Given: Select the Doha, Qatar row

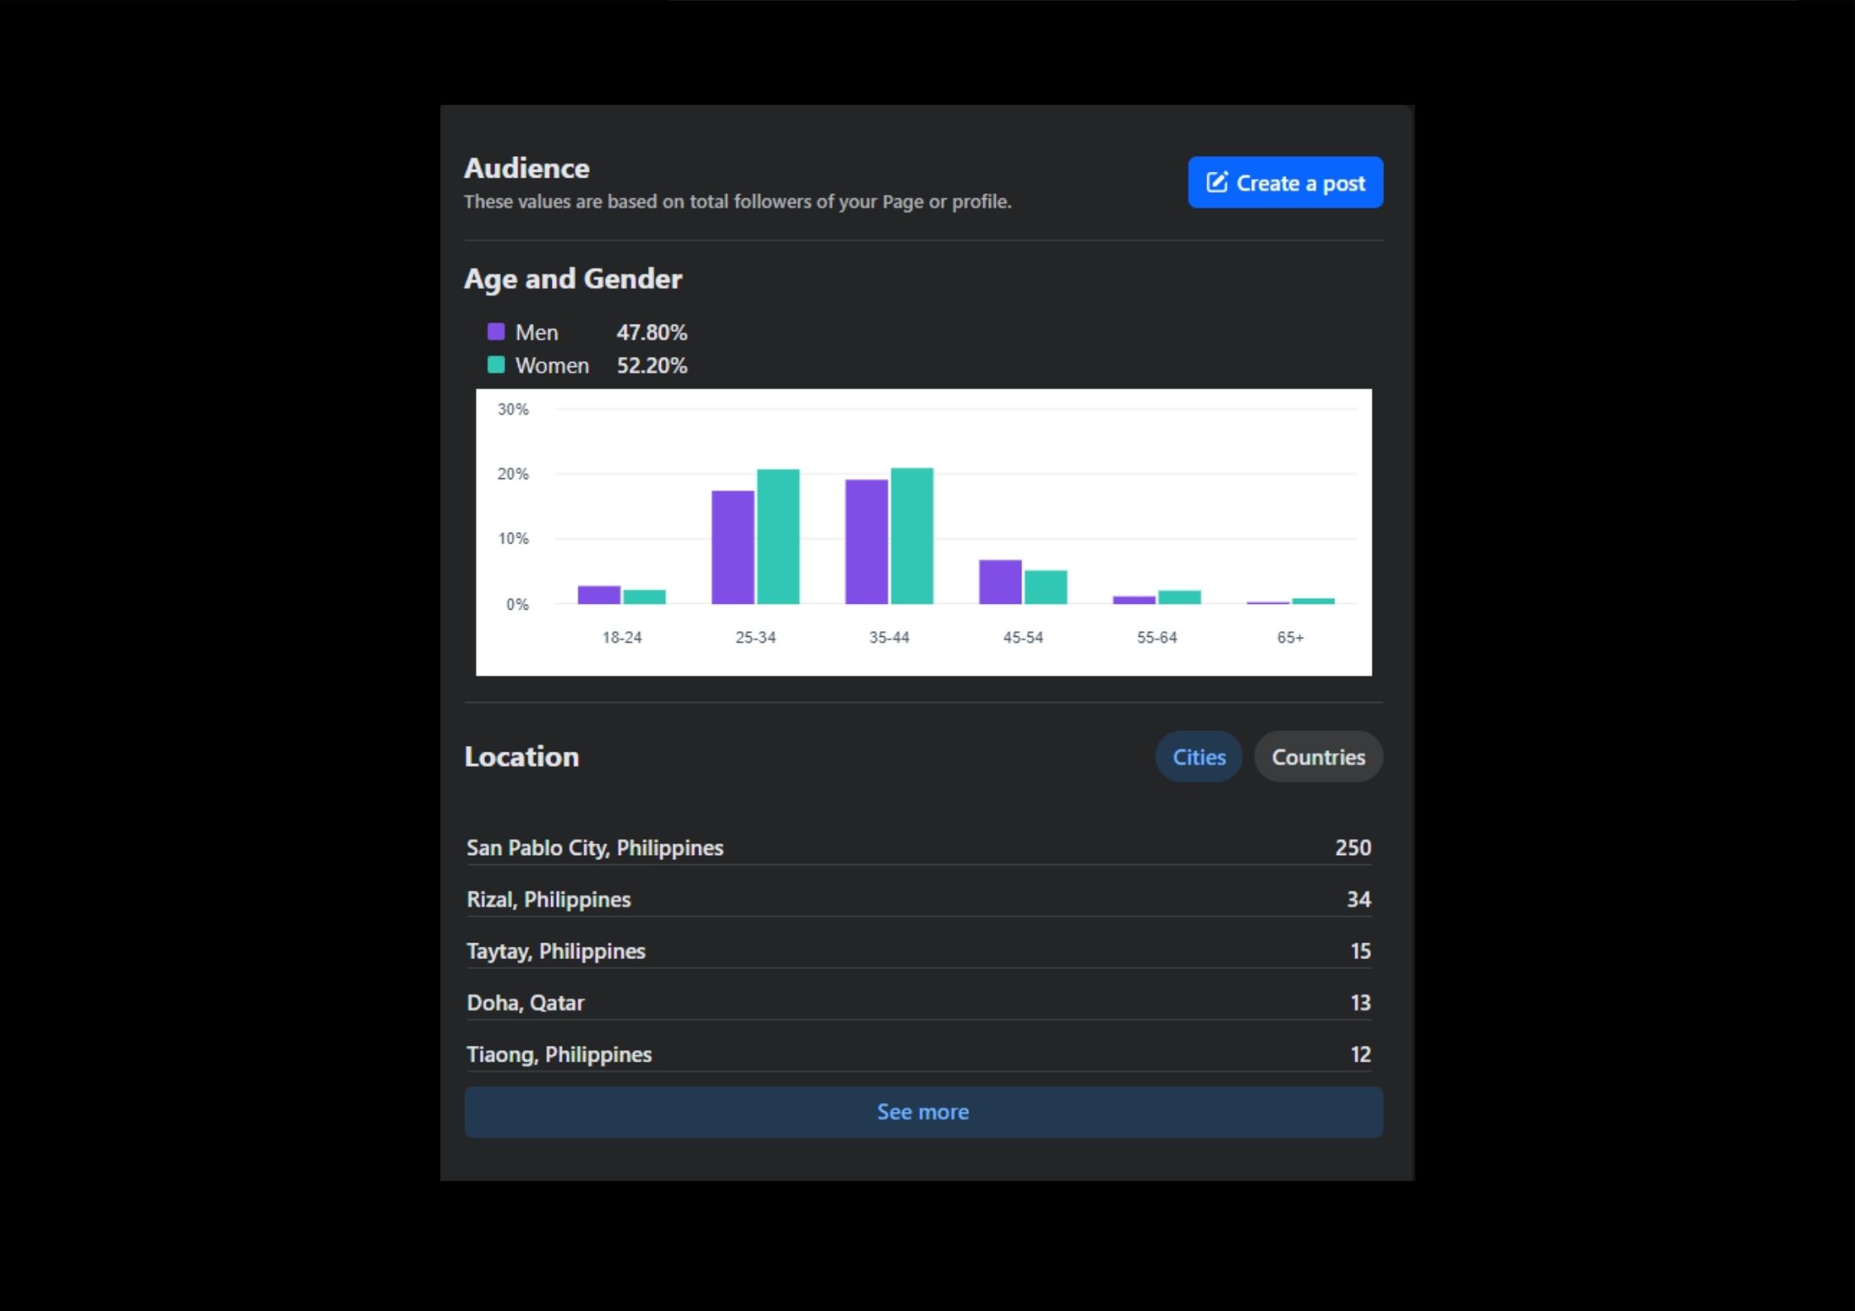Looking at the screenshot, I should coord(526,1003).
